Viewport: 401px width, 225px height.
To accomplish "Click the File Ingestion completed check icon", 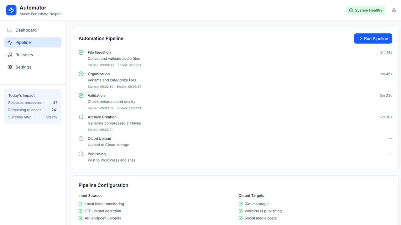I will pos(81,52).
